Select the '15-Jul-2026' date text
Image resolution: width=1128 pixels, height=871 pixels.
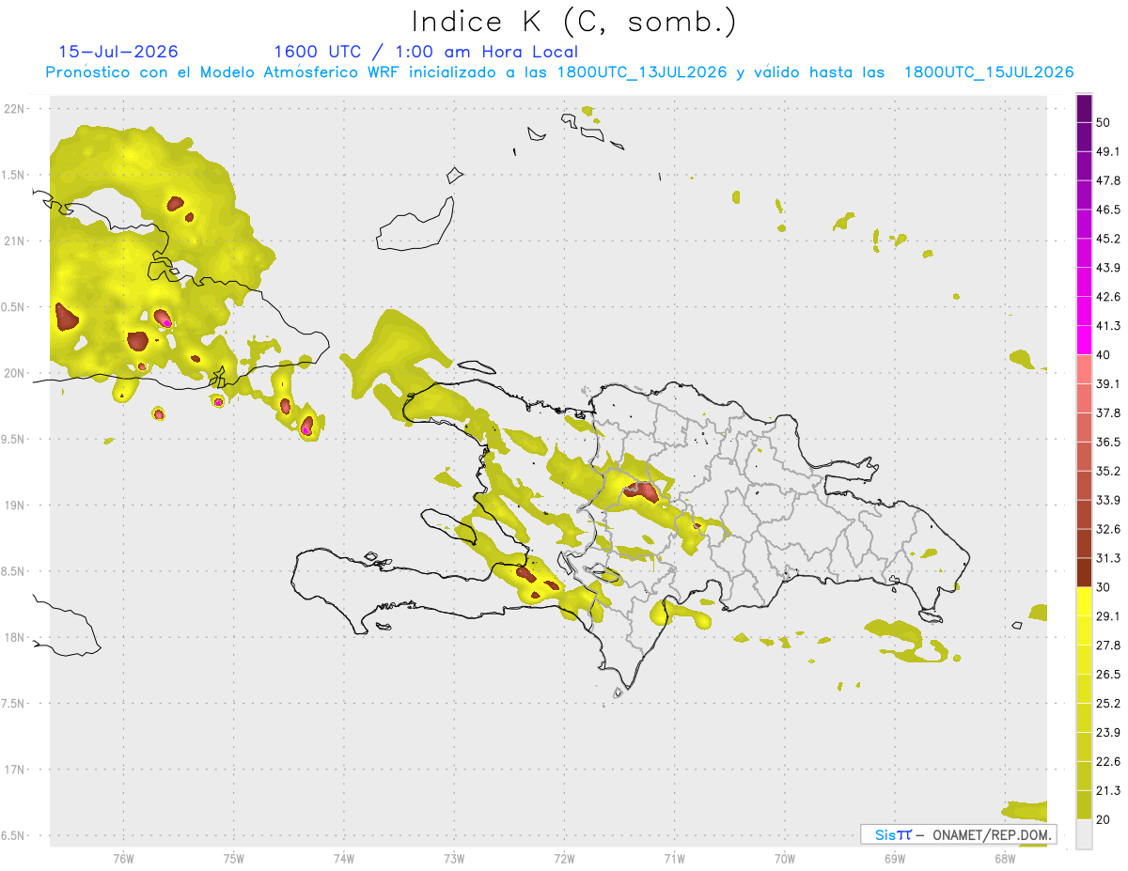click(x=118, y=52)
